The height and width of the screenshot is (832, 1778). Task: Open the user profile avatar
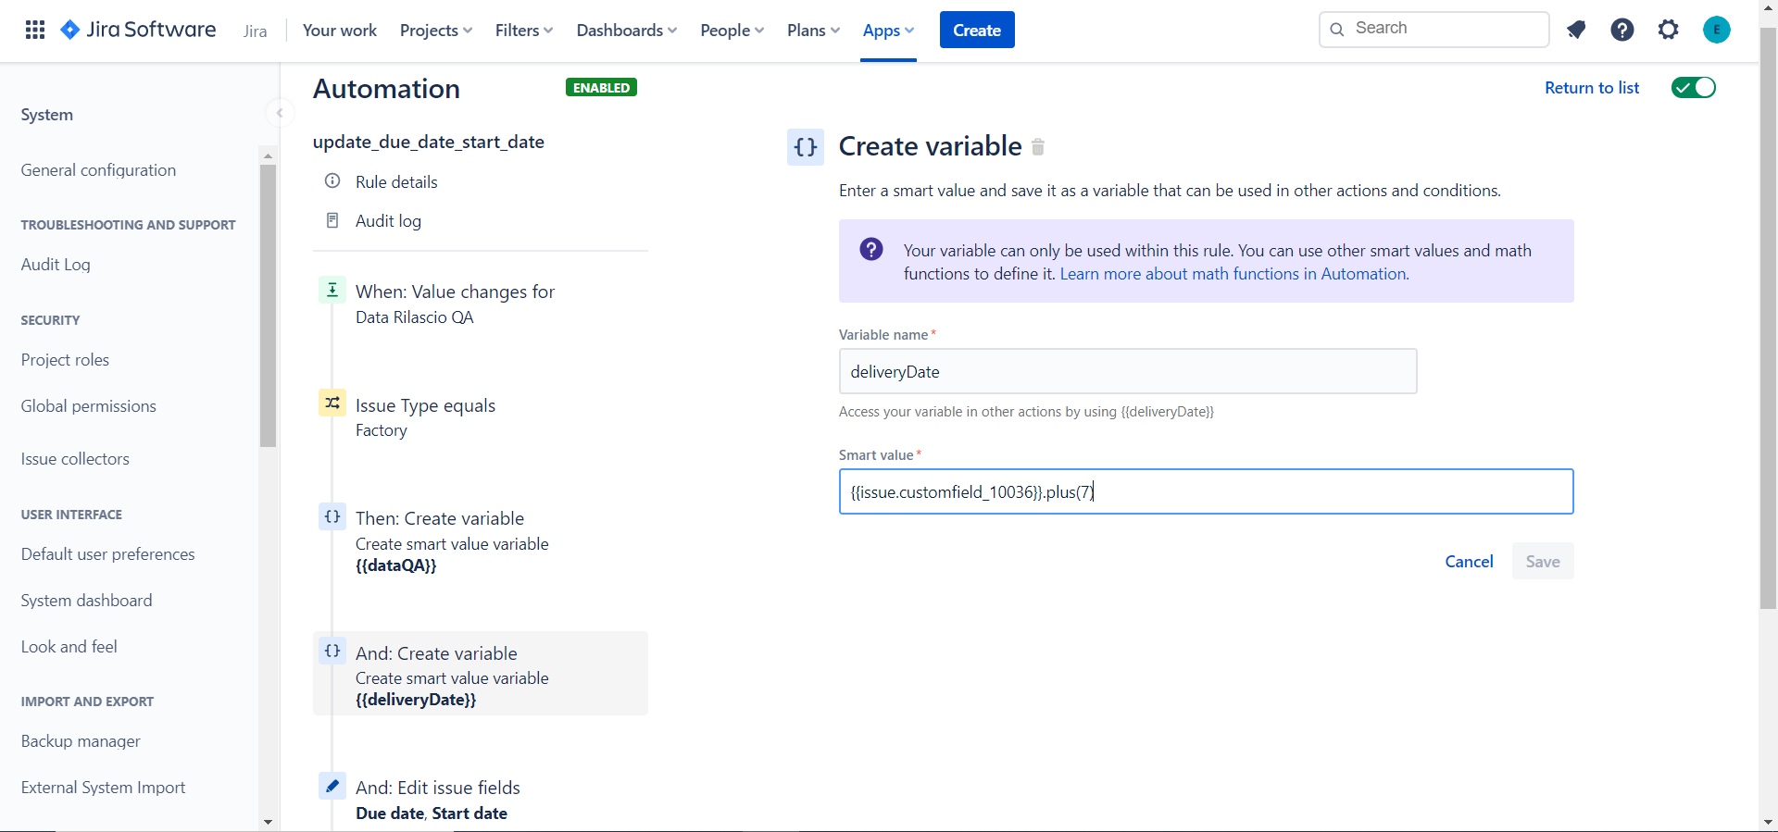coord(1717,30)
